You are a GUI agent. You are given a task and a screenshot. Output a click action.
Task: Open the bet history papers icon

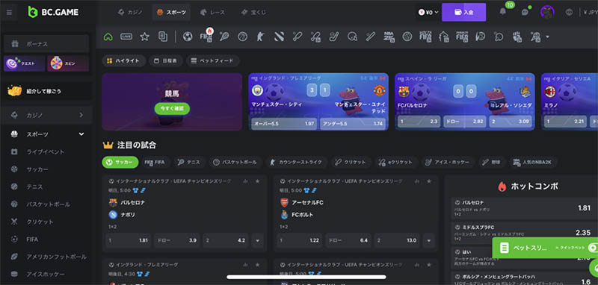point(162,37)
